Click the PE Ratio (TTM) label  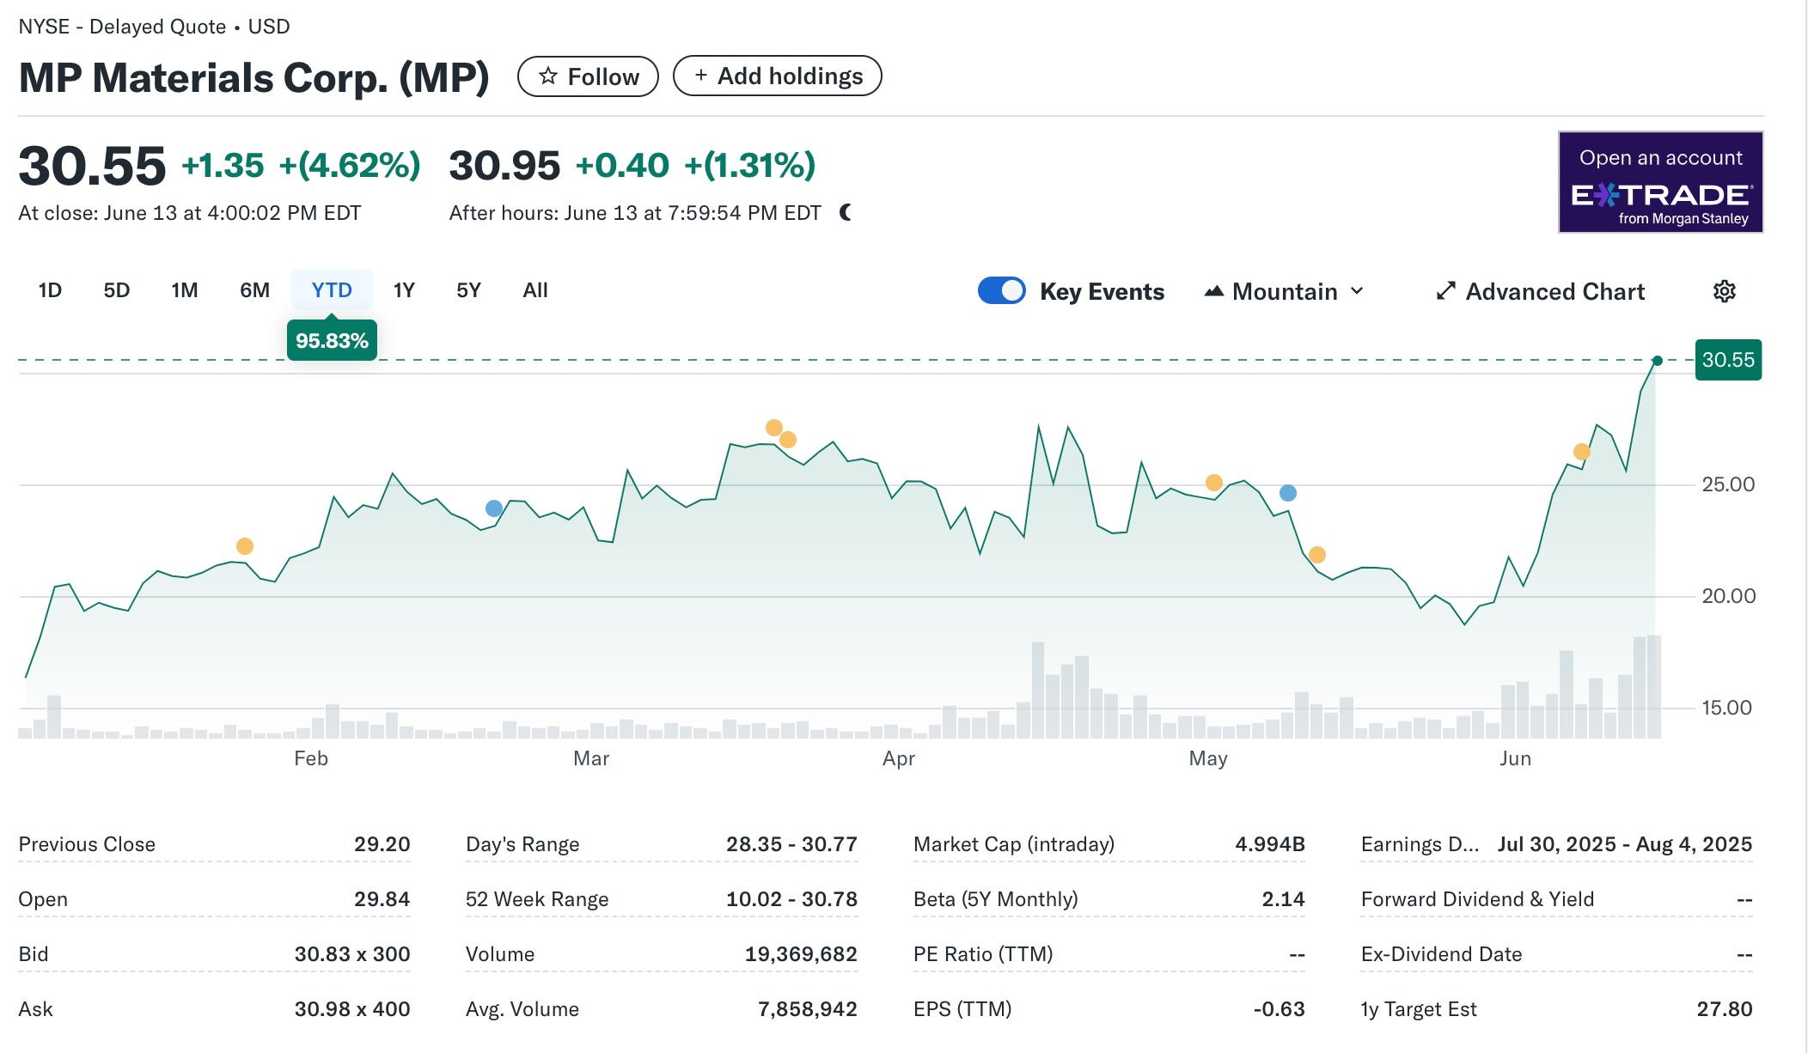point(983,954)
